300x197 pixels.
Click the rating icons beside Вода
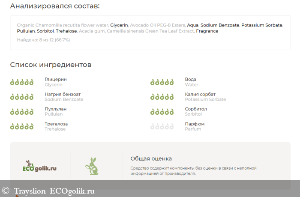click(x=162, y=82)
